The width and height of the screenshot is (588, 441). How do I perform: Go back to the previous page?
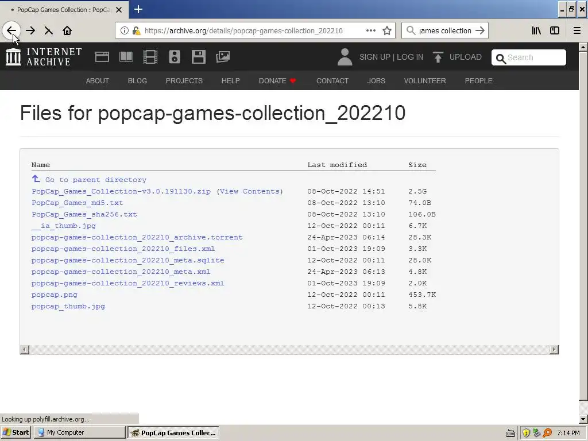tap(11, 31)
